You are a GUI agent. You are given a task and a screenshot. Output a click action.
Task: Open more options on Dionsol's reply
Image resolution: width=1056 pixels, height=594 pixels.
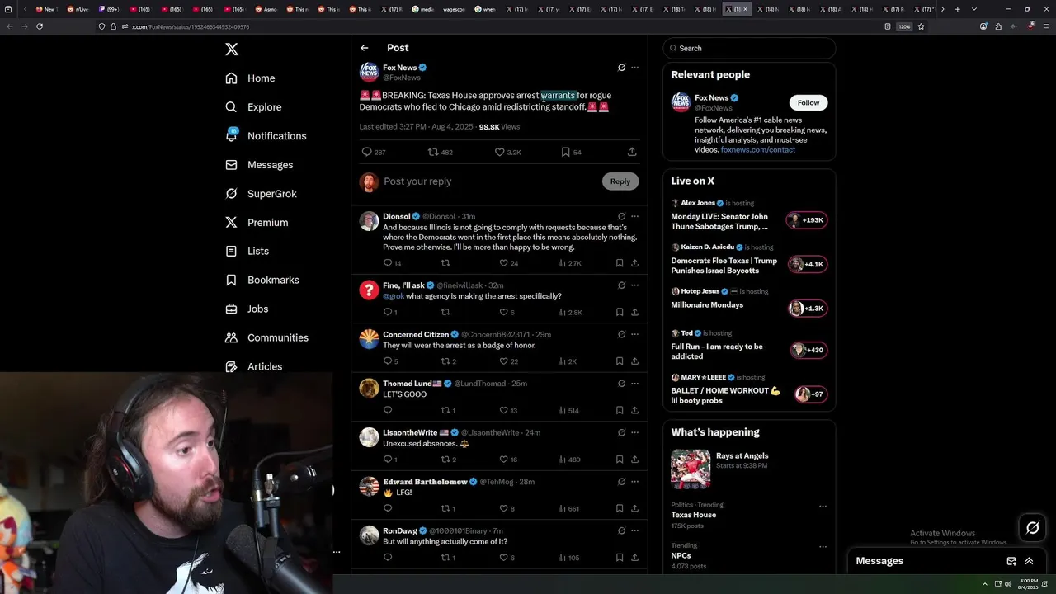click(634, 216)
